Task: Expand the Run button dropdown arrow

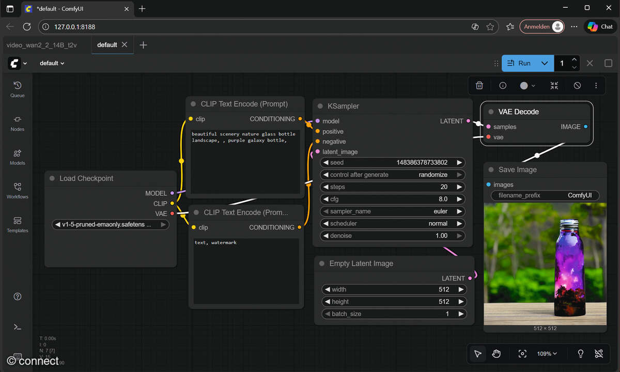Action: click(x=545, y=63)
